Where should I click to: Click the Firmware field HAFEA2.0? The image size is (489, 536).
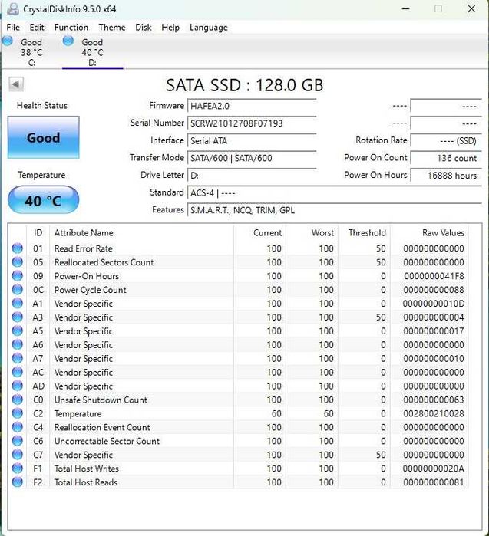pos(252,106)
